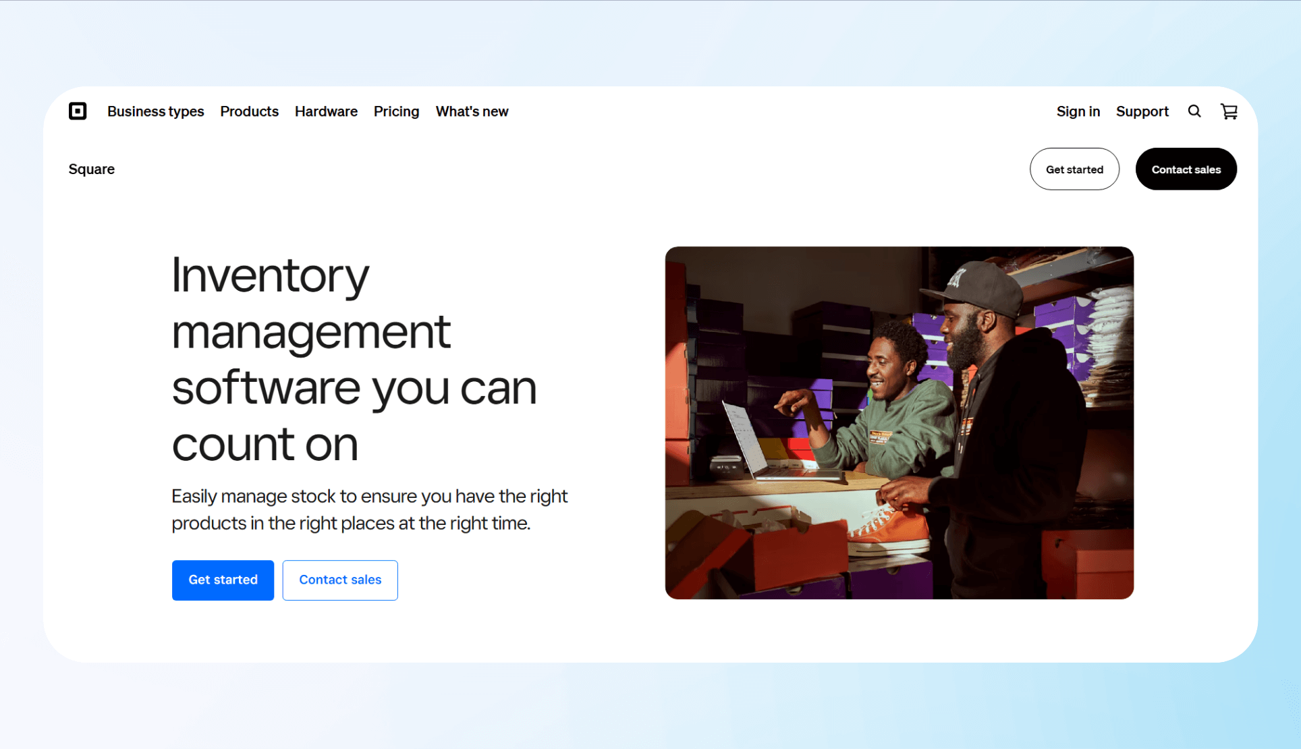Click the white Contact sales hero button
The width and height of the screenshot is (1301, 749).
(340, 580)
